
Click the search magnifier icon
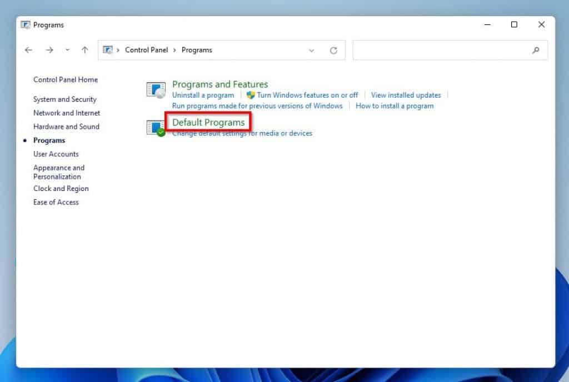tap(536, 51)
